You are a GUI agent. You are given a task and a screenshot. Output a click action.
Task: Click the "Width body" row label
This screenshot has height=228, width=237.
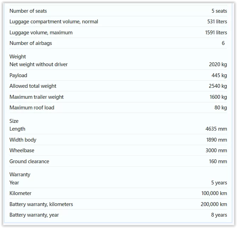point(23,140)
